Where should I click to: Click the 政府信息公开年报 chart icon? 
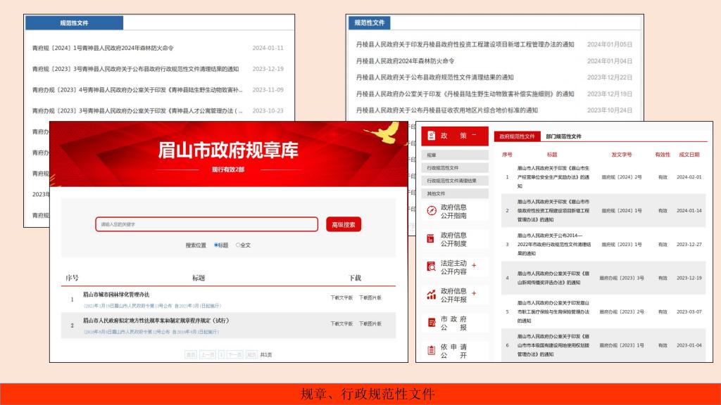(x=432, y=295)
